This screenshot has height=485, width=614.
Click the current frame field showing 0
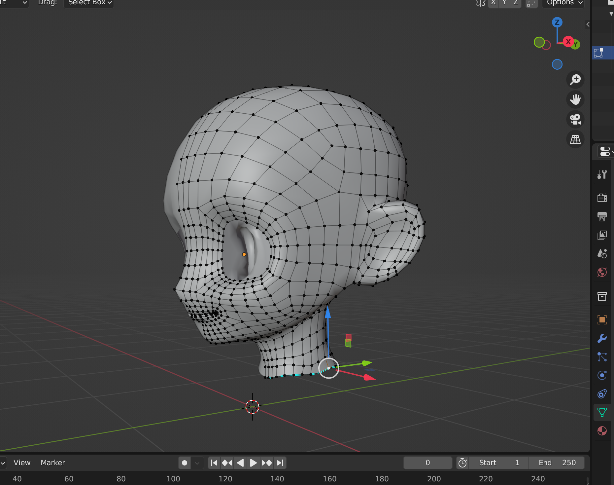(x=427, y=463)
